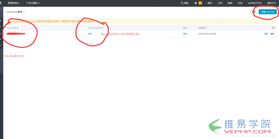Click the 搜索 magnifier search icon
The height and width of the screenshot is (139, 279).
182,3
